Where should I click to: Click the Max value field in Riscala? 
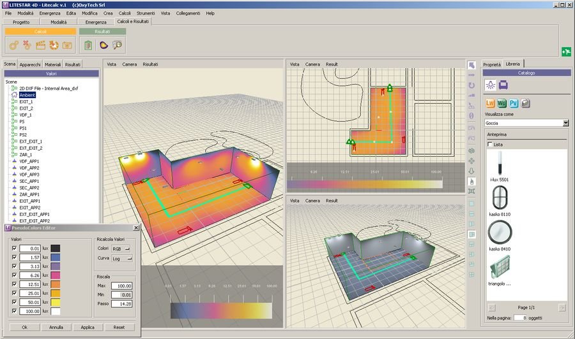point(122,285)
